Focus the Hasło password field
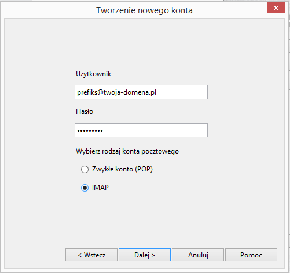 click(x=141, y=130)
